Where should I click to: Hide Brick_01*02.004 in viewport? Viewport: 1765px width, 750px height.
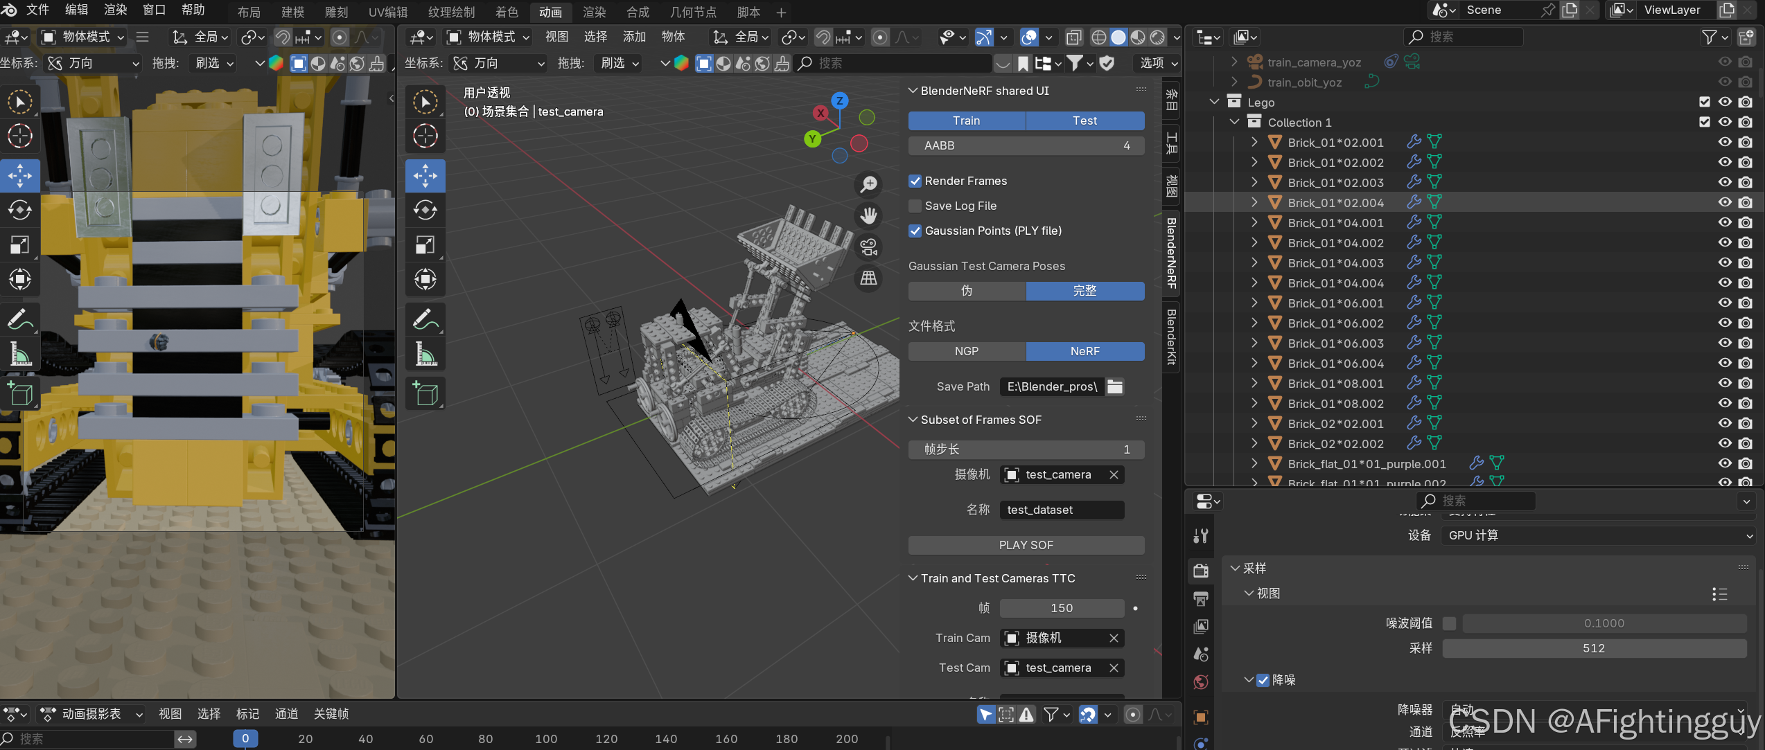(x=1725, y=202)
